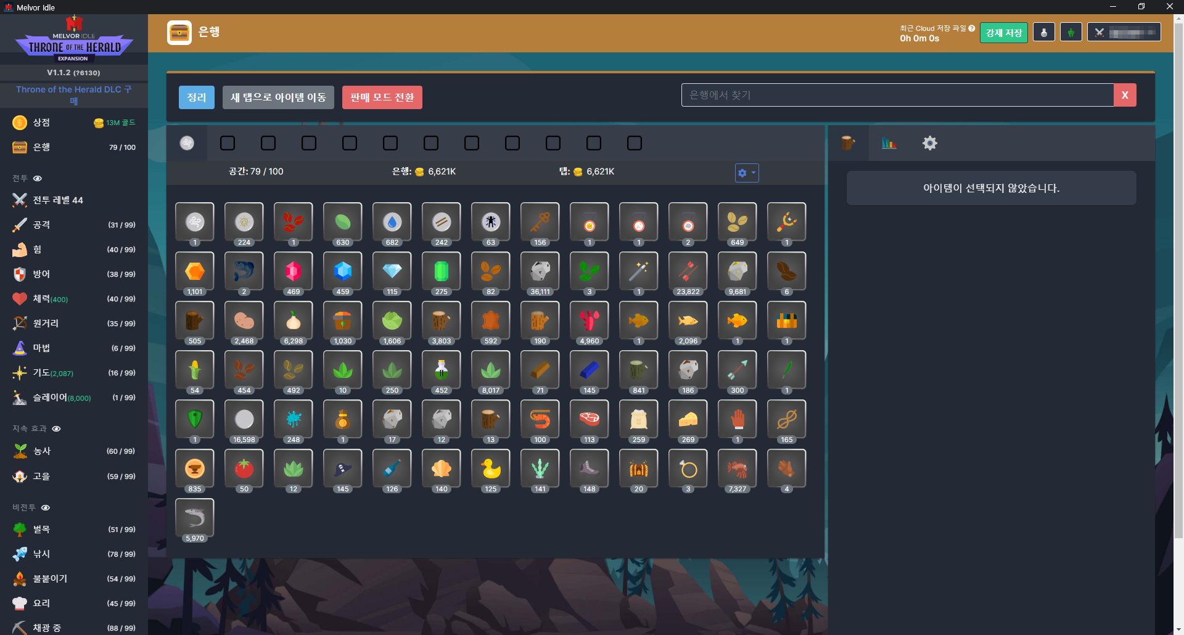Select the blue bar item 145
Viewport: 1184px width, 635px height.
tap(590, 370)
